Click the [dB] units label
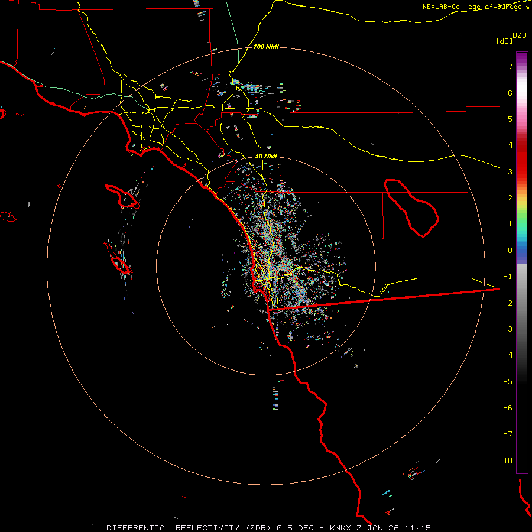Viewport: 532px width, 532px height. coord(505,41)
